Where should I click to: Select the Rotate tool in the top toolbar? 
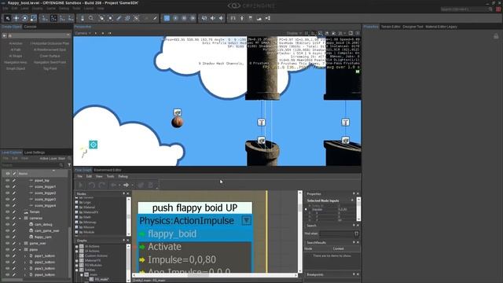pyautogui.click(x=24, y=18)
